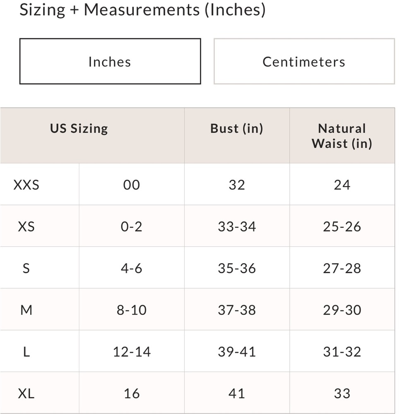
Task: Click the 8-10 US size cell
Action: (x=132, y=310)
